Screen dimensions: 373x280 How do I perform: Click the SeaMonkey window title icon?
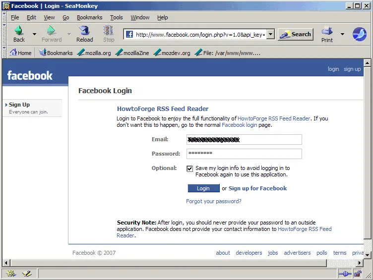(x=6, y=6)
